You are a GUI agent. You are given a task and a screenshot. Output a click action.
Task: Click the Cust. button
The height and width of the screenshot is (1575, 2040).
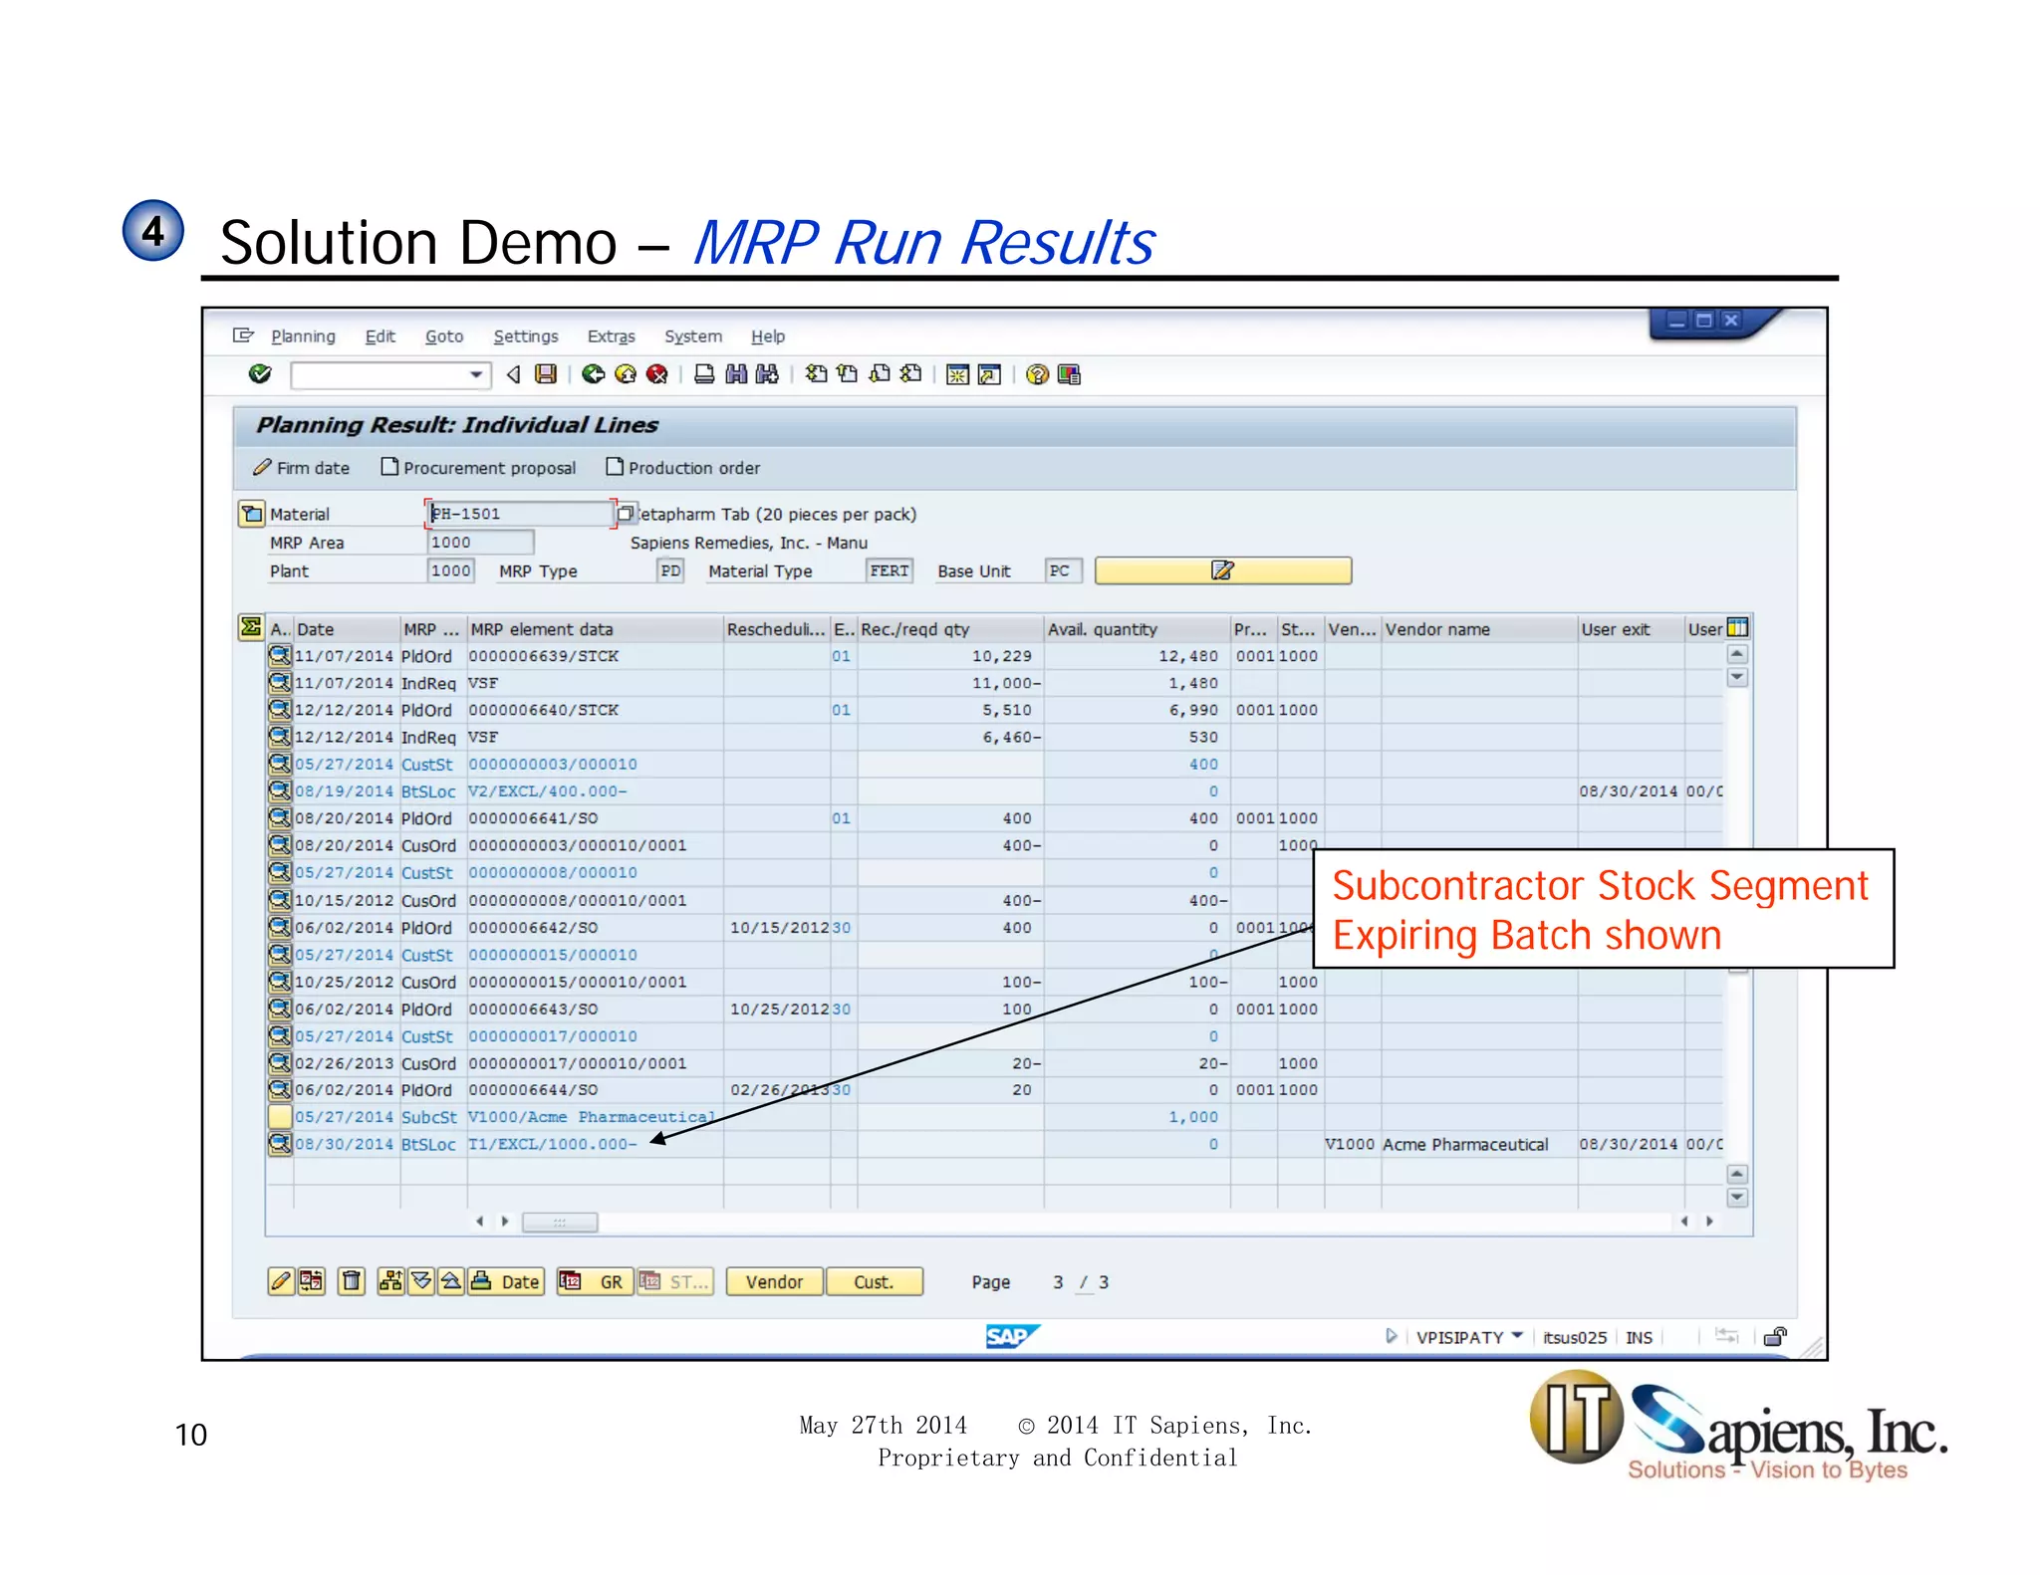875,1281
